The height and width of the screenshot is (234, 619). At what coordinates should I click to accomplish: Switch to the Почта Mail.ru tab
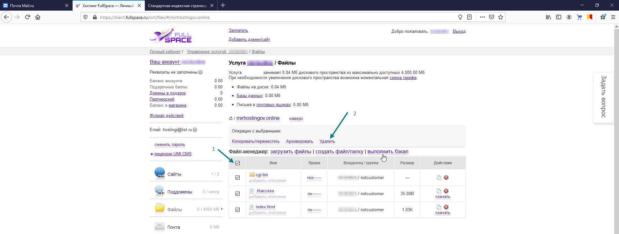coord(35,5)
